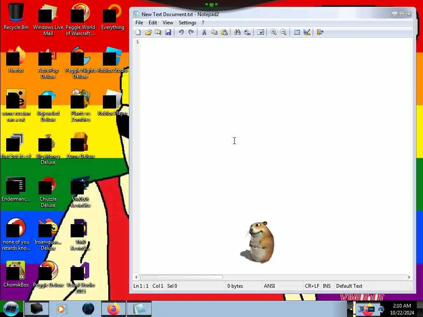Open the Edit menu

[x=153, y=23]
